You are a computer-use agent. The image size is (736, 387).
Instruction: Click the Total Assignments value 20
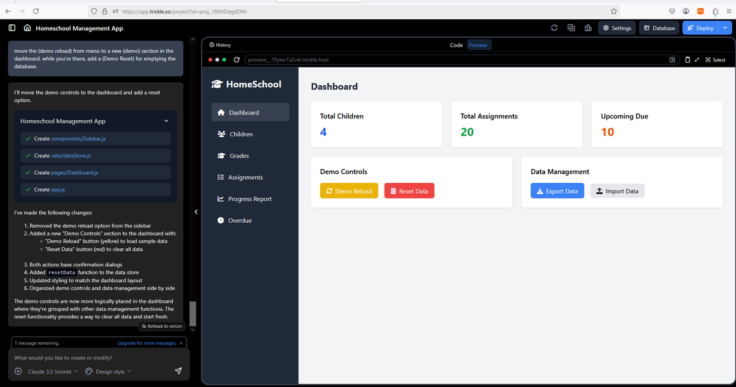coord(467,132)
